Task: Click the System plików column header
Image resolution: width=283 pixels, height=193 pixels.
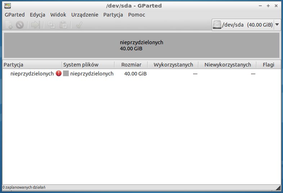Action: tap(88, 65)
